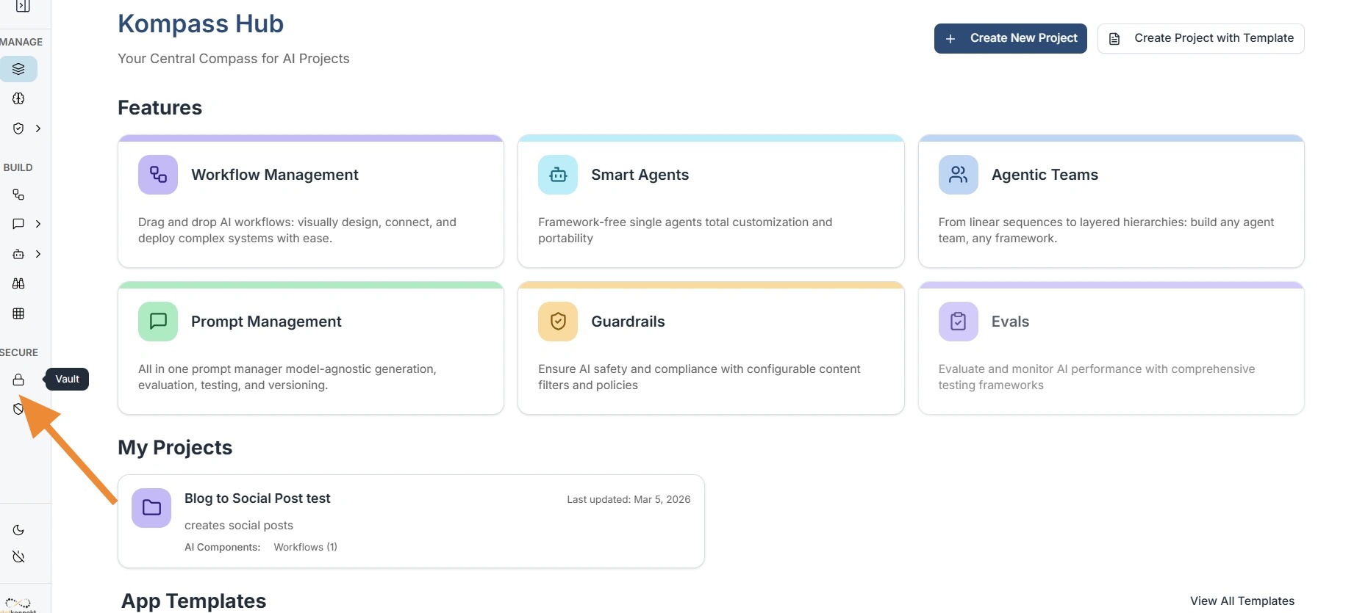1368x613 pixels.
Task: Click the brain icon in Manage section
Action: click(18, 98)
